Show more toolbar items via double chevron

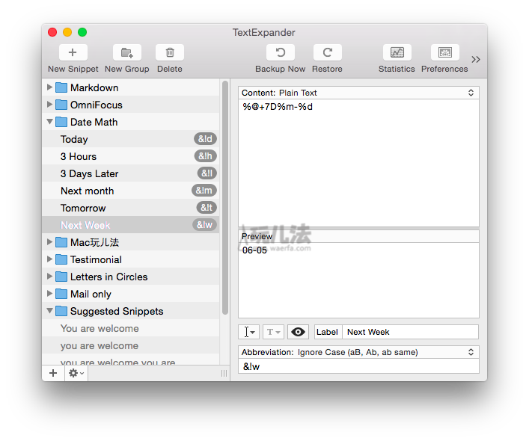(476, 60)
